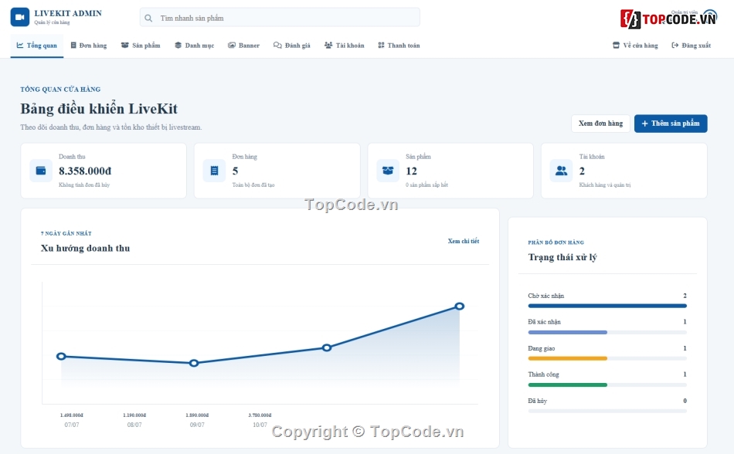Click the revenue value 8.358.000đ

(x=85, y=171)
